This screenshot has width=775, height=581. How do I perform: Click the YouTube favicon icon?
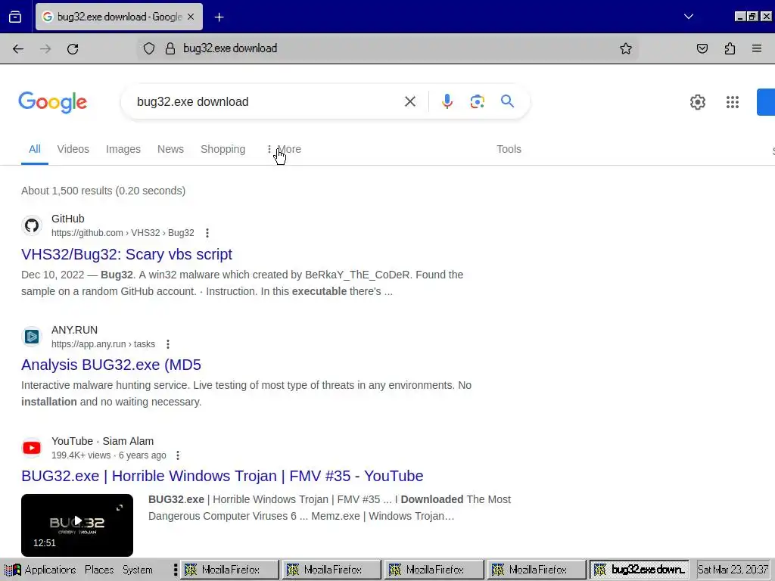click(32, 448)
